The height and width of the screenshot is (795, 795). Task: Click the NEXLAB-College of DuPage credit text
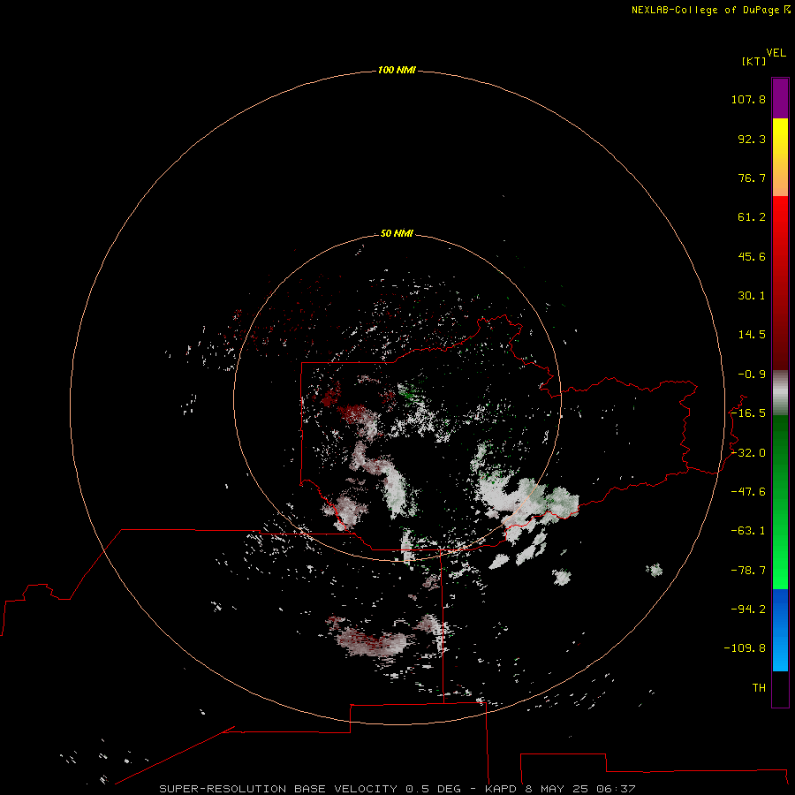[711, 10]
